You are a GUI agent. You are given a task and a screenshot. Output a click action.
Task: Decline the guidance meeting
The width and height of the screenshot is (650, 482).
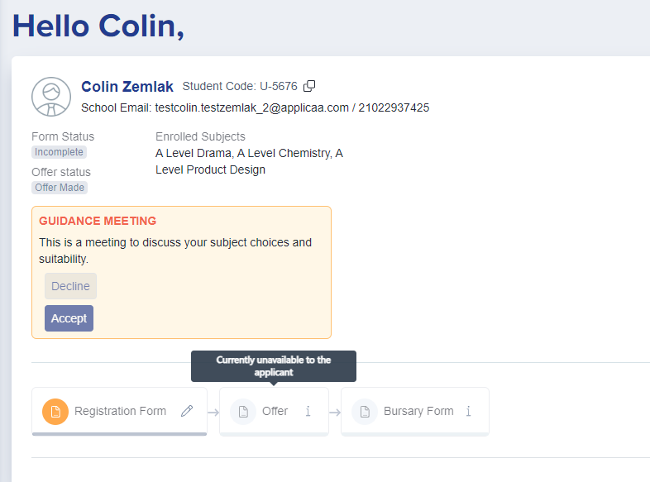coord(70,286)
